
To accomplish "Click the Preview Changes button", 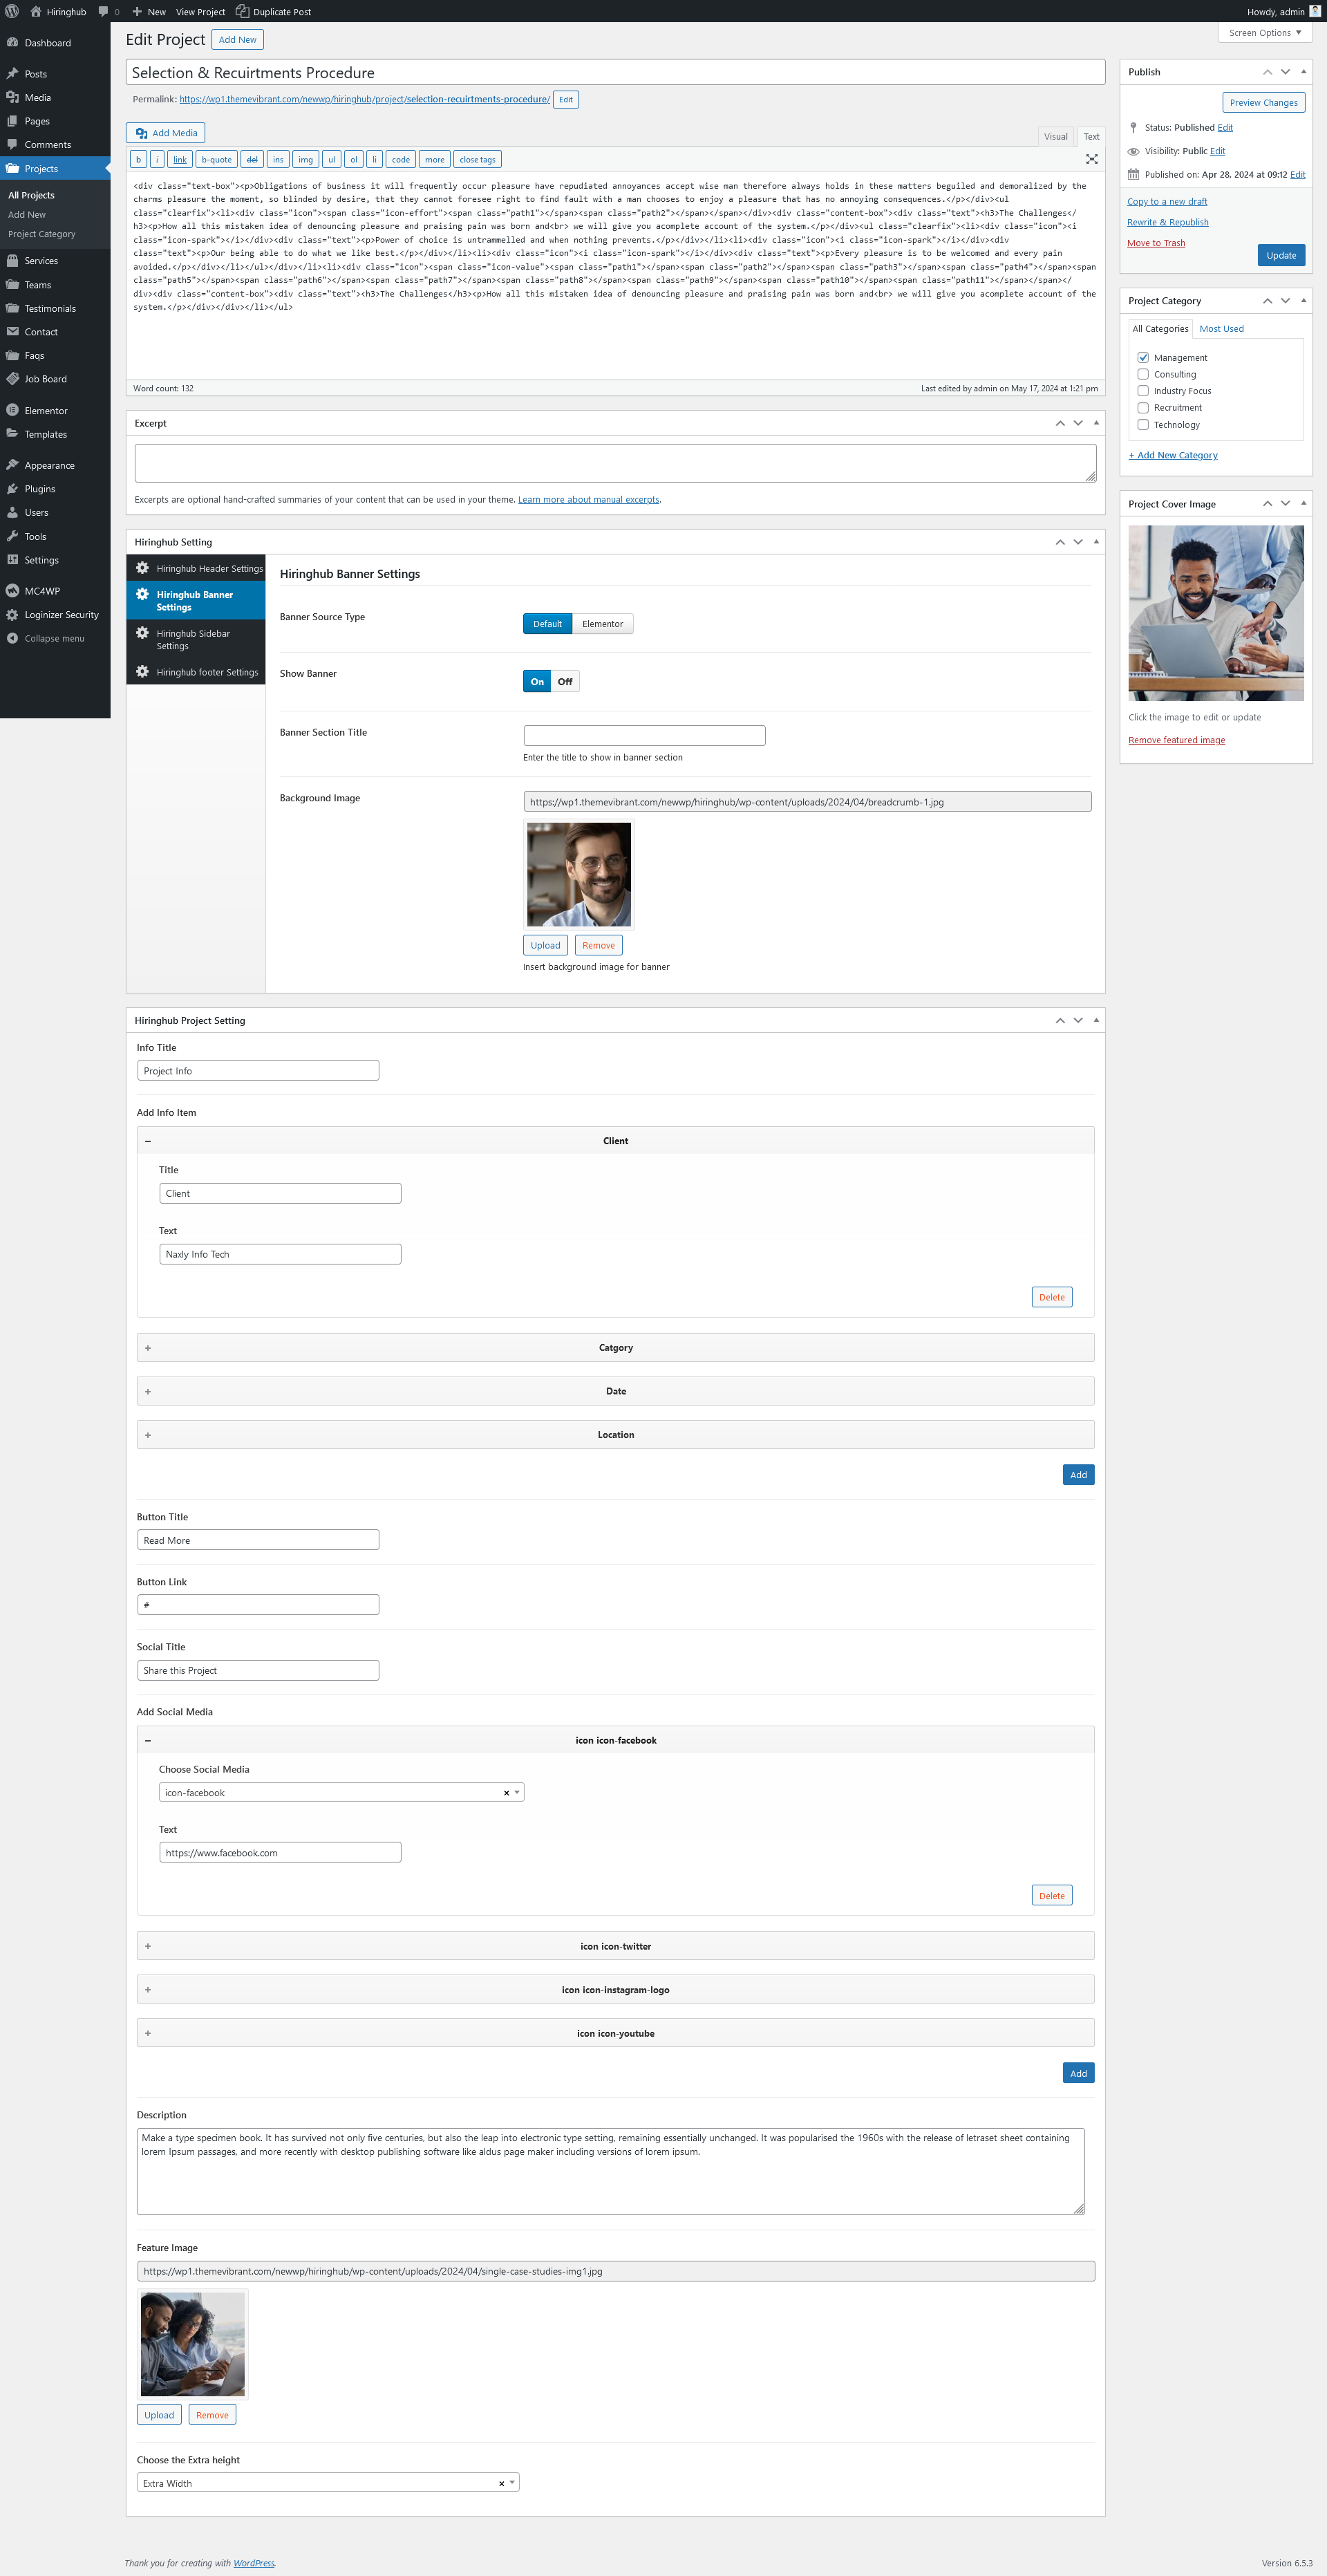I will pos(1263,102).
